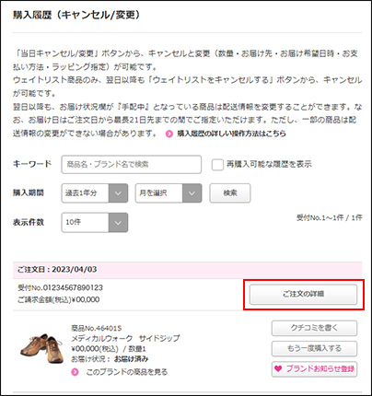The image size is (372, 396).
Task: Enable 再購入可能な履歴を表示 checkbox
Action: (217, 165)
